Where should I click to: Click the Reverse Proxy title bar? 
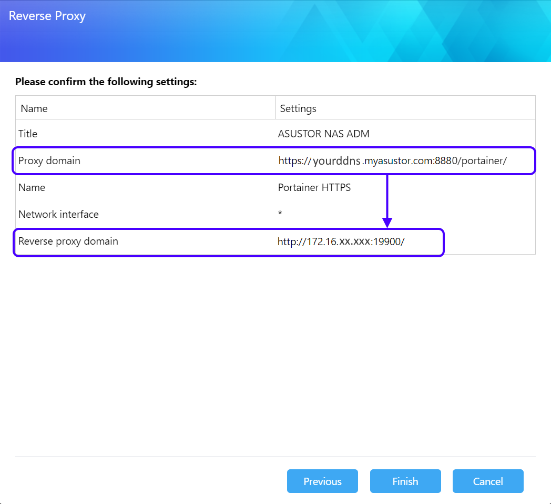click(x=47, y=16)
